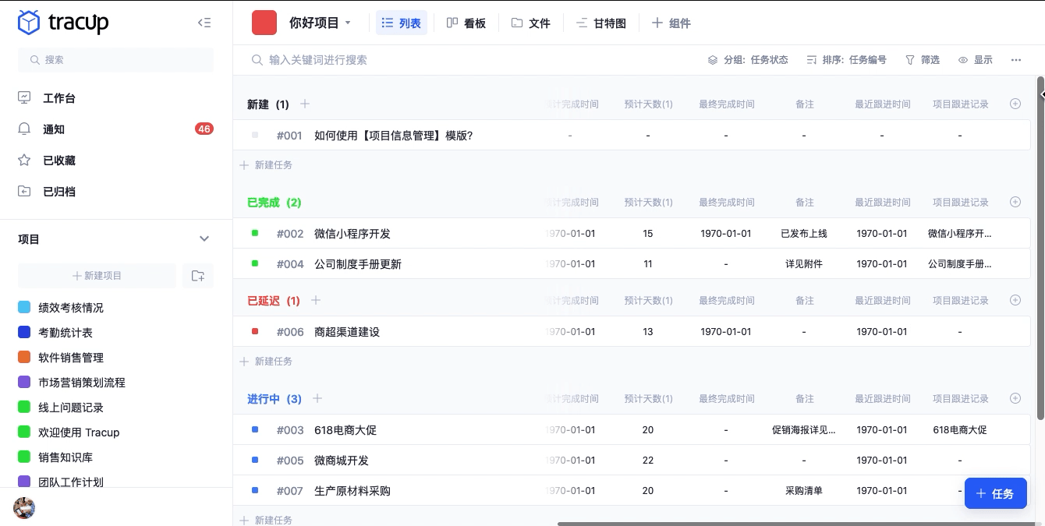The height and width of the screenshot is (526, 1045).
Task: Click the blue 任务 button
Action: [x=996, y=493]
